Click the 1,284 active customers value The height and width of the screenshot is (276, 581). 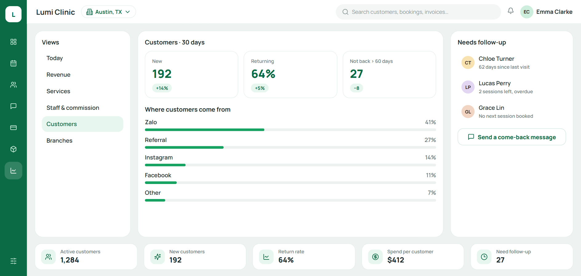(x=70, y=260)
